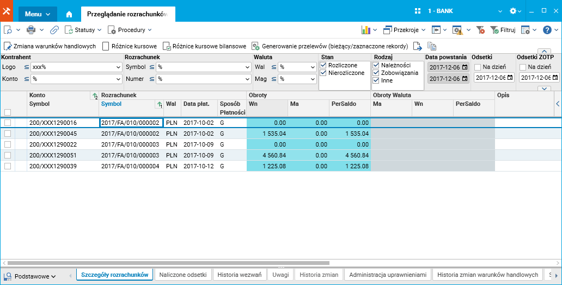562x285 pixels.
Task: Open the Rozrachunek Numer dropdown
Action: (x=248, y=79)
